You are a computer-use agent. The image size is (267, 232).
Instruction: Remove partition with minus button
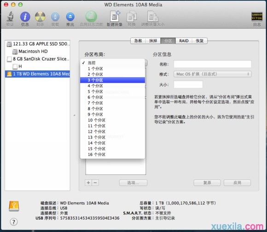tap(95, 183)
